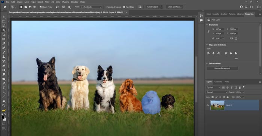262x136 pixels.
Task: Align horizontal centers in Properties
Action: 213,53
